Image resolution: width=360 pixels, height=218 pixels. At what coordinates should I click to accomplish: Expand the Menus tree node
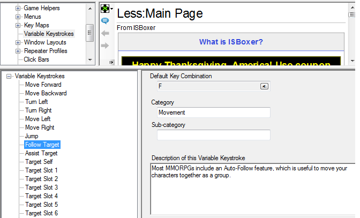18,17
